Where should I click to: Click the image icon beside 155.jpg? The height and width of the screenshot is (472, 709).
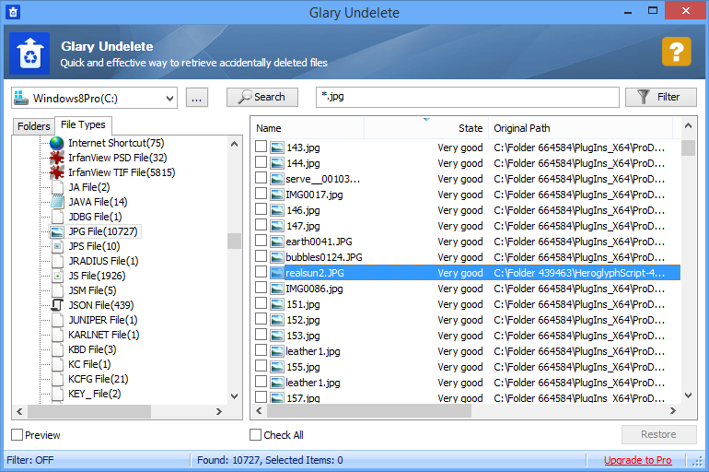pyautogui.click(x=277, y=367)
